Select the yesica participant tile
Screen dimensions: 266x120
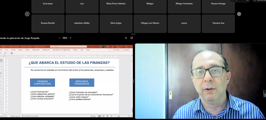pyautogui.click(x=184, y=24)
